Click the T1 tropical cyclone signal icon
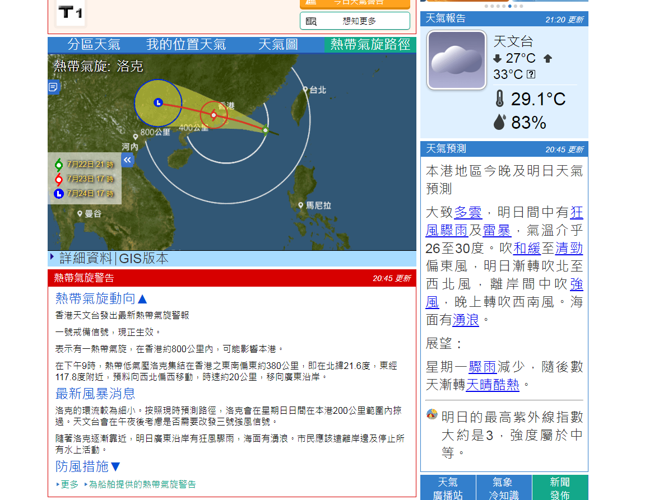The image size is (654, 500). 71,12
